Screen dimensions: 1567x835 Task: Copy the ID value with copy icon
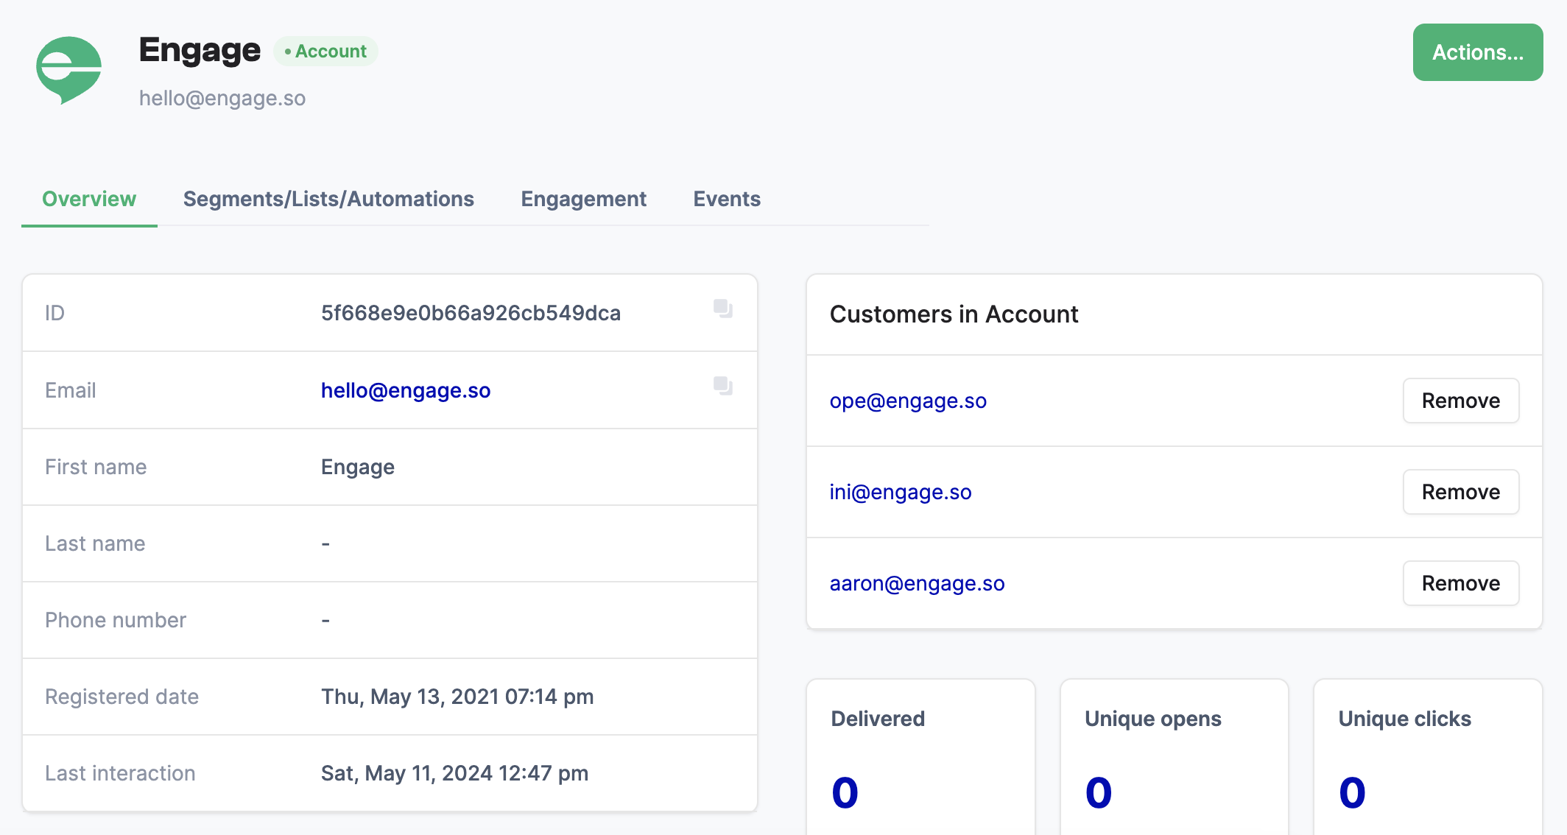723,309
